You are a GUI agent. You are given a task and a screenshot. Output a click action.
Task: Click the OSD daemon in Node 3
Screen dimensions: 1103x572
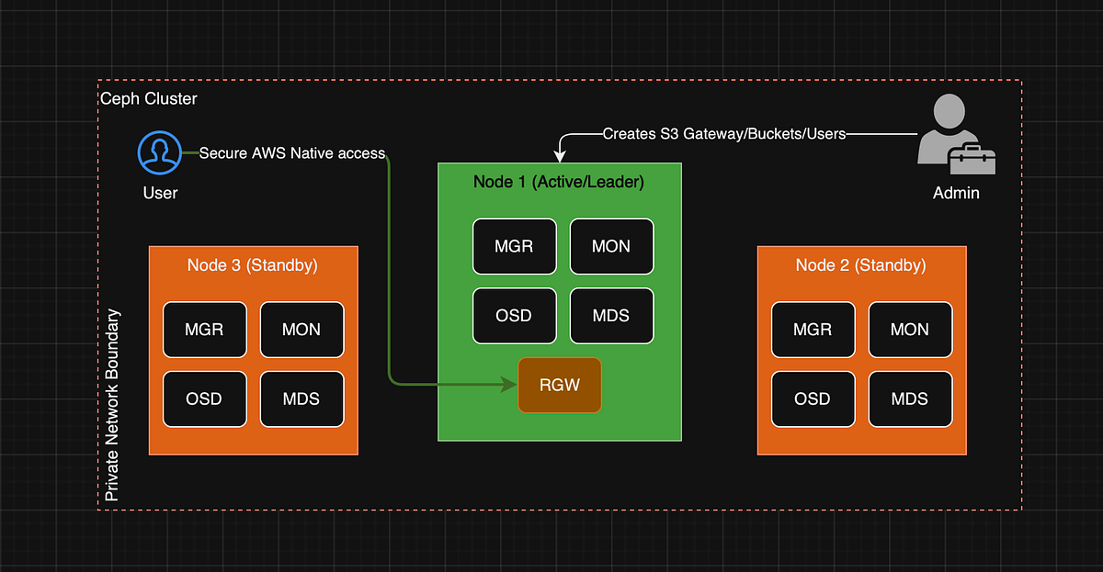[204, 398]
